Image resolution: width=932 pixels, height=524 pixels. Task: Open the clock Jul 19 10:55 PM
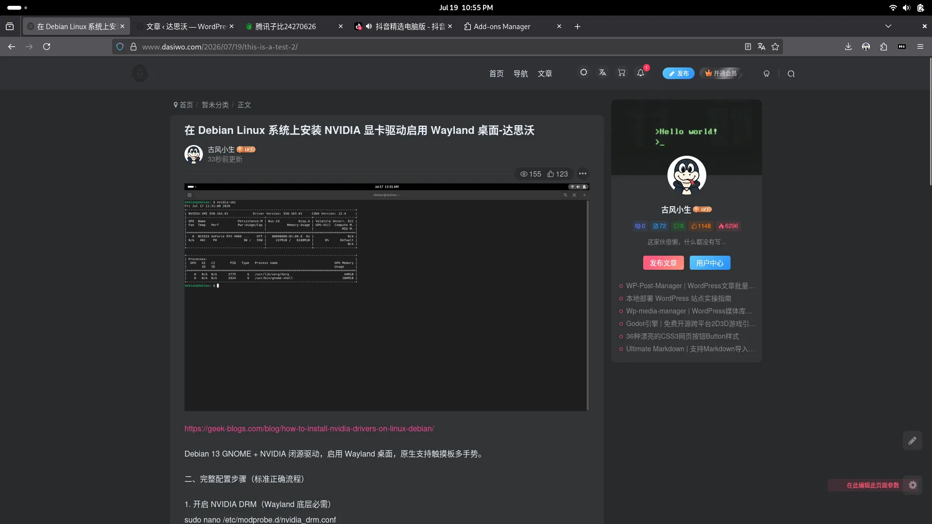[466, 8]
